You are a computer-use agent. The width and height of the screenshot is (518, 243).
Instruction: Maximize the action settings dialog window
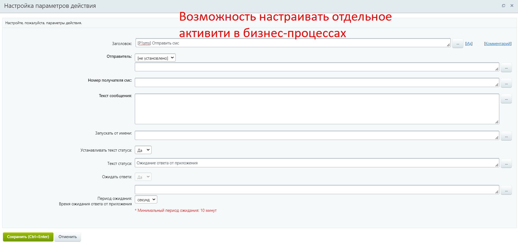[503, 6]
